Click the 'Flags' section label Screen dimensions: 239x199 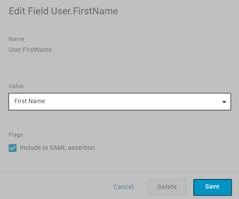(x=16, y=135)
